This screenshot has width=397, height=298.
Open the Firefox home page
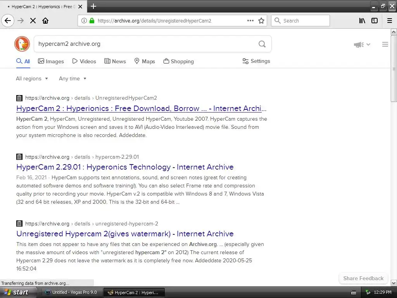tap(45, 21)
